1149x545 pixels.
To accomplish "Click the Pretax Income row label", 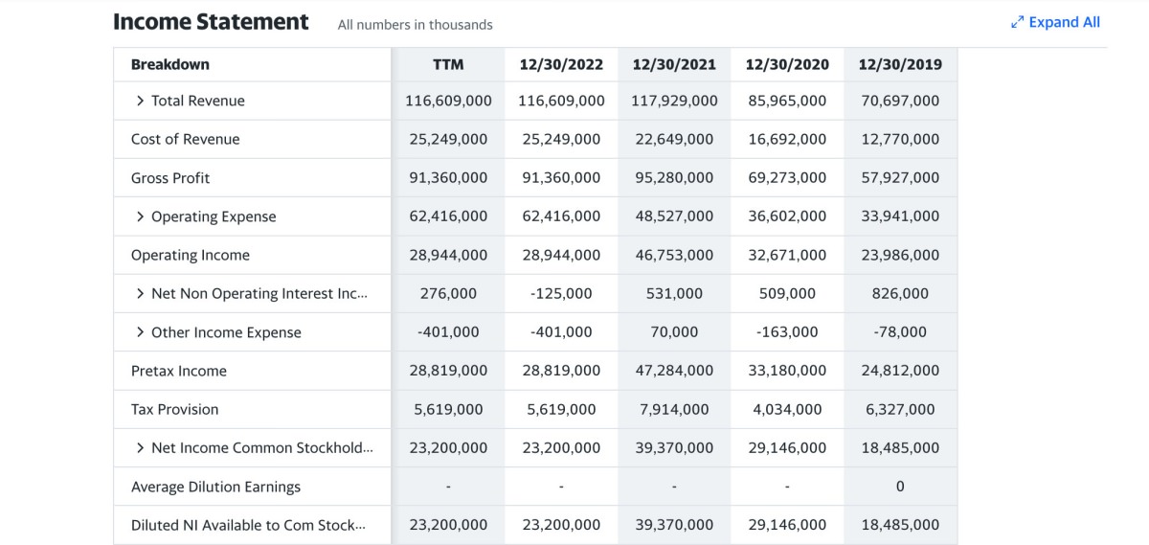I will (179, 371).
